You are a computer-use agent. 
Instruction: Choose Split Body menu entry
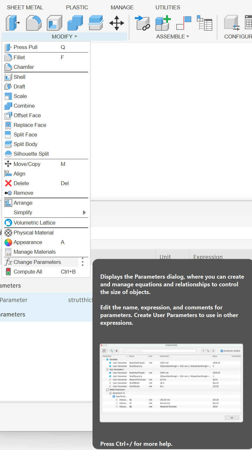[x=46, y=144]
